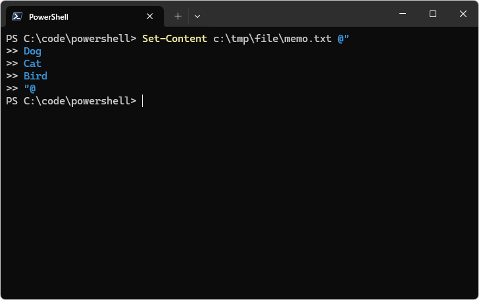Click the PowerShell icon in the tab

point(18,16)
